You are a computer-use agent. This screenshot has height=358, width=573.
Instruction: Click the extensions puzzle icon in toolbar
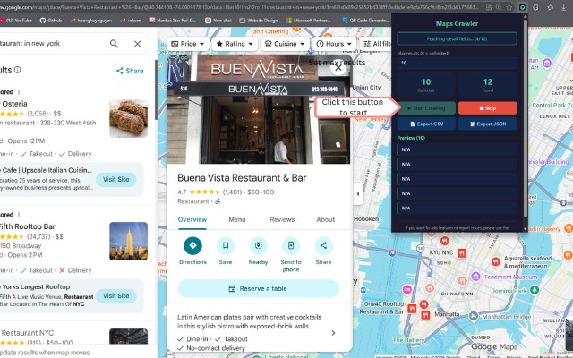tap(535, 7)
